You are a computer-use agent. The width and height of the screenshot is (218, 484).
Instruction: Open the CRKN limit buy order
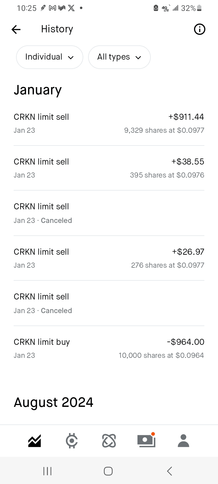pos(109,348)
